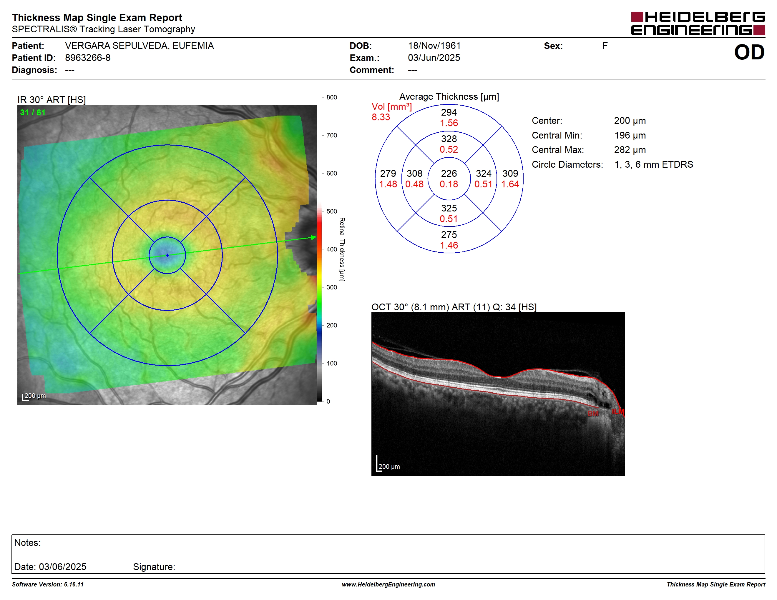Click the foveal center cross on thickness map

167,255
